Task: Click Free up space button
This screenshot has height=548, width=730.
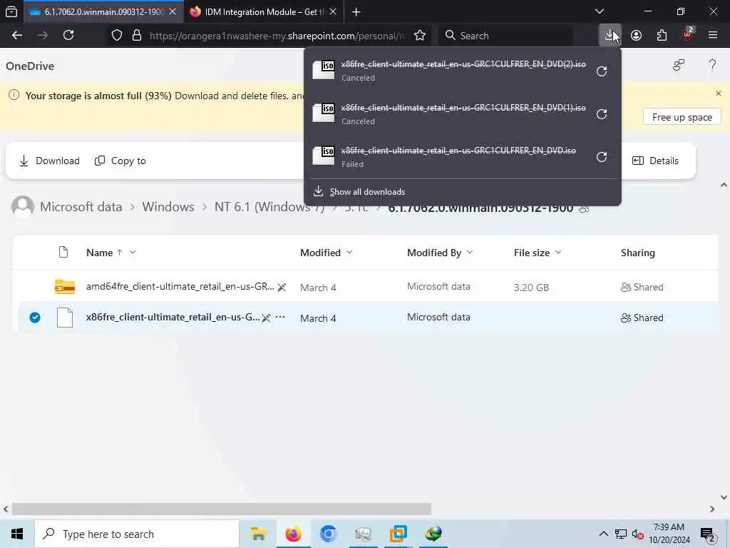Action: (x=682, y=117)
